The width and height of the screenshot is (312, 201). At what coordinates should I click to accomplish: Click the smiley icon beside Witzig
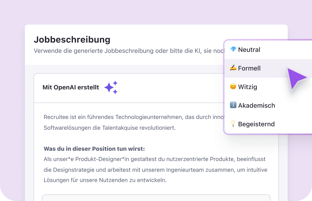coord(232,87)
